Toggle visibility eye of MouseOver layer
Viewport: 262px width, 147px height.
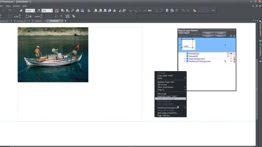[x=231, y=53]
